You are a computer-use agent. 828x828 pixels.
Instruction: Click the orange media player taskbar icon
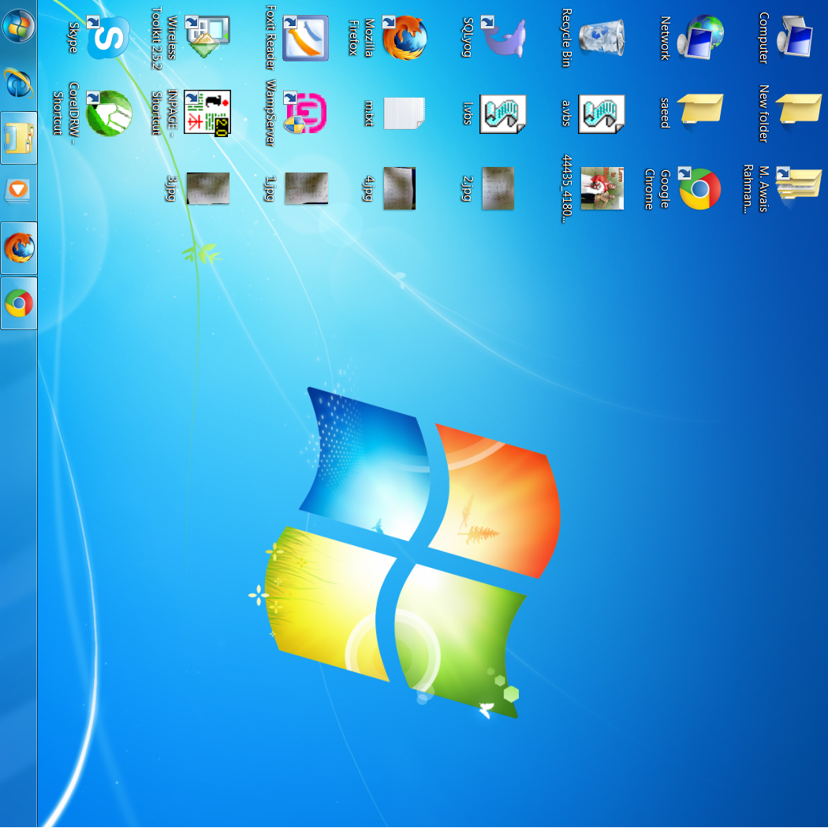18,190
